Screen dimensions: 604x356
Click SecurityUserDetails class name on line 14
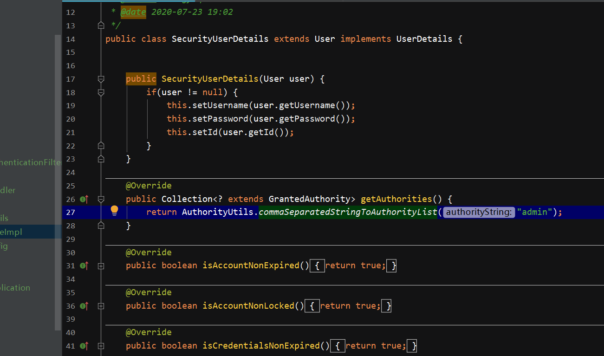220,39
